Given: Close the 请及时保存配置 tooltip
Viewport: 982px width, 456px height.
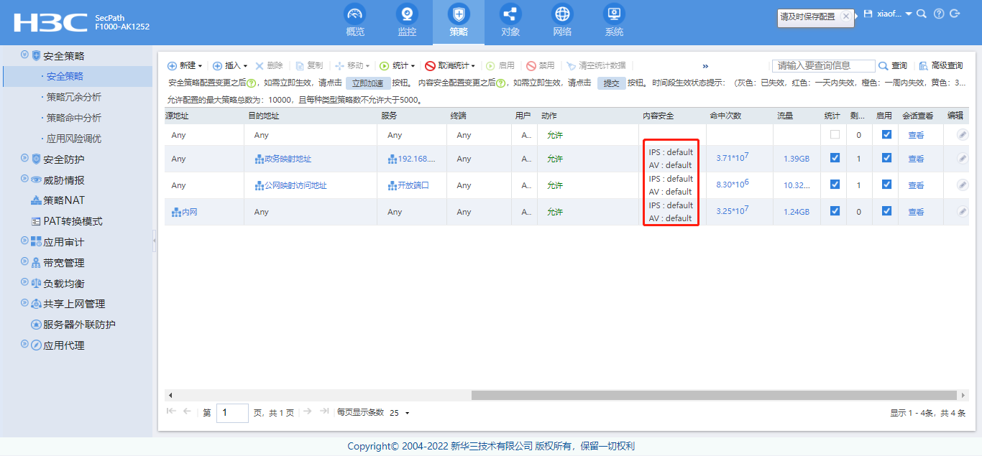Looking at the screenshot, I should [845, 16].
